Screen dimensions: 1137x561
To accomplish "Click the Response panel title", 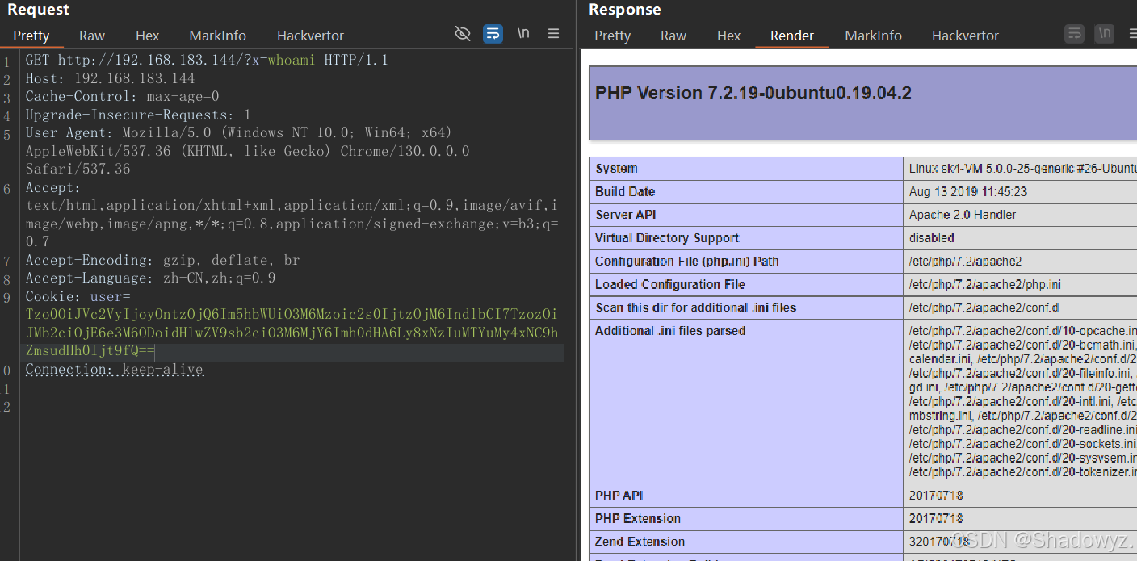I will point(625,10).
